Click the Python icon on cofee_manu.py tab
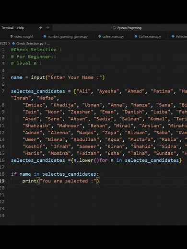This screenshot has width=187, height=249. tap(100, 36)
